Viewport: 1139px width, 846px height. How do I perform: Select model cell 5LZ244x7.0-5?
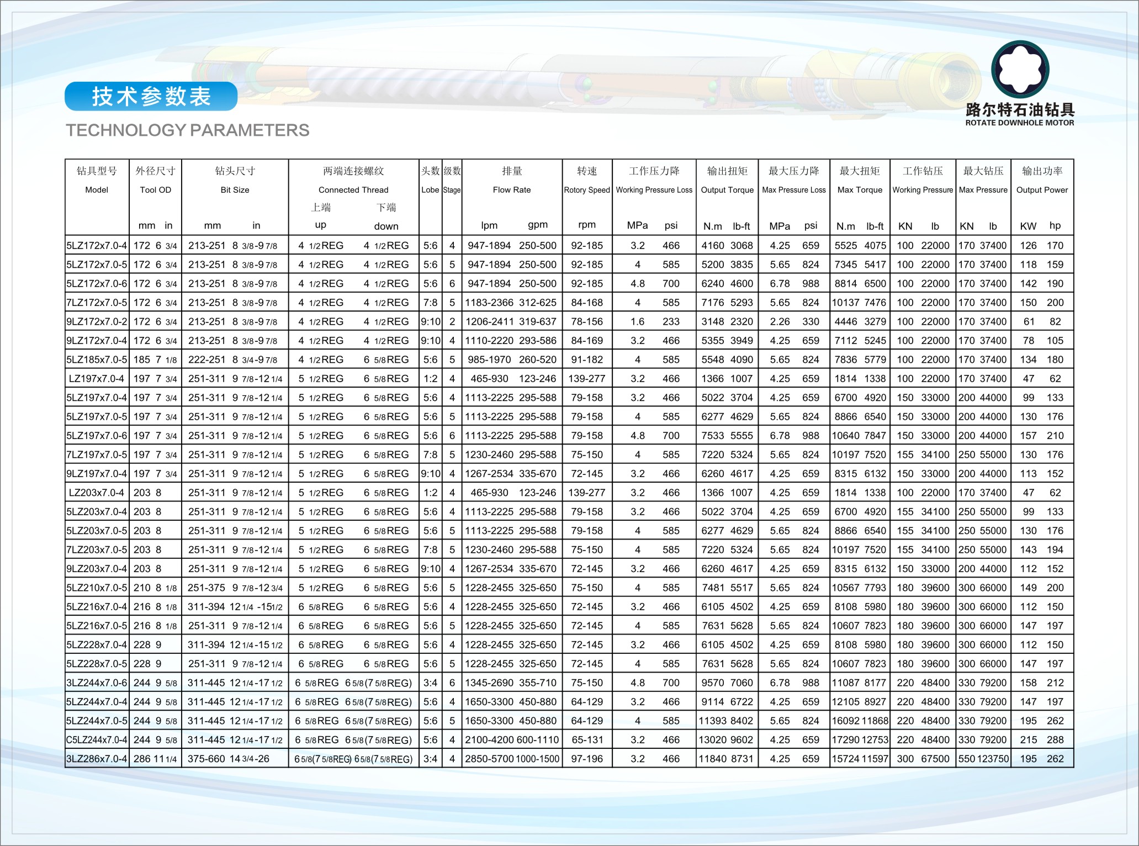[x=97, y=721]
